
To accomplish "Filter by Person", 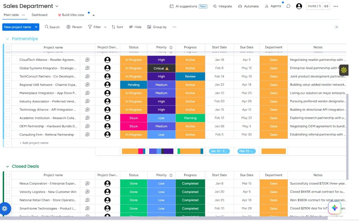I will pos(74,27).
